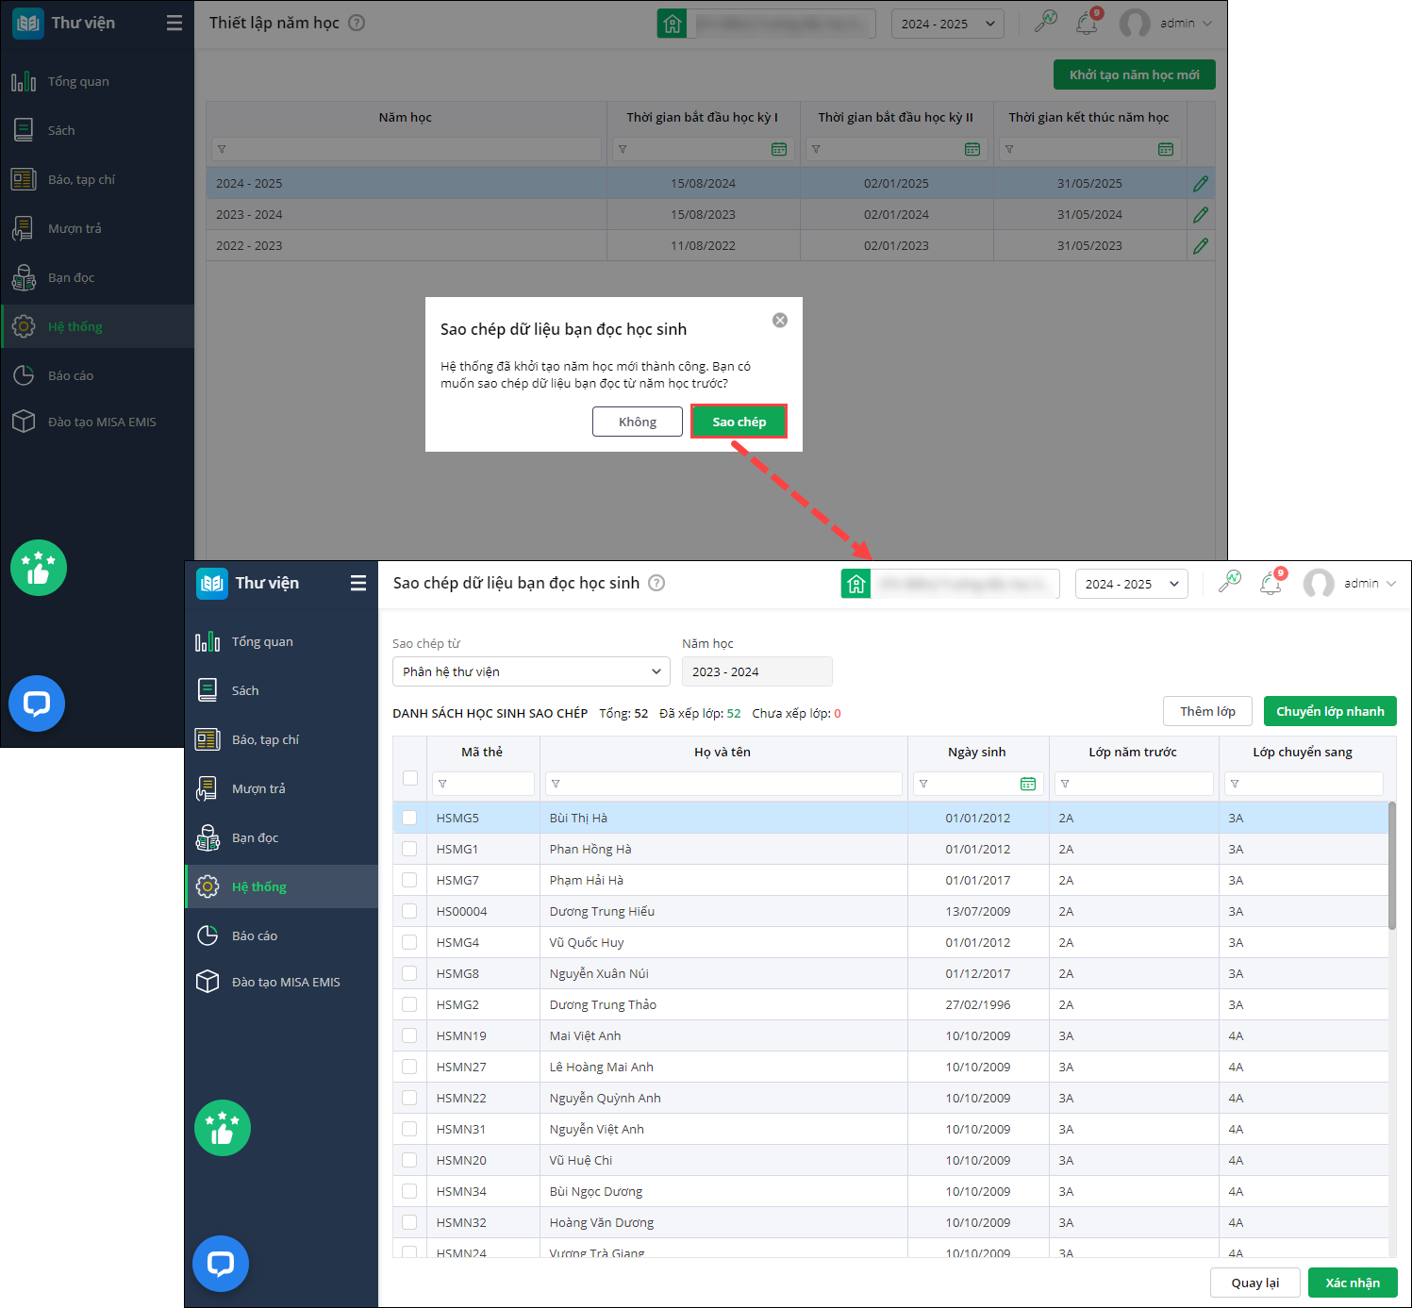This screenshot has height=1308, width=1412.
Task: Click the Thêm lớp button
Action: (x=1207, y=711)
